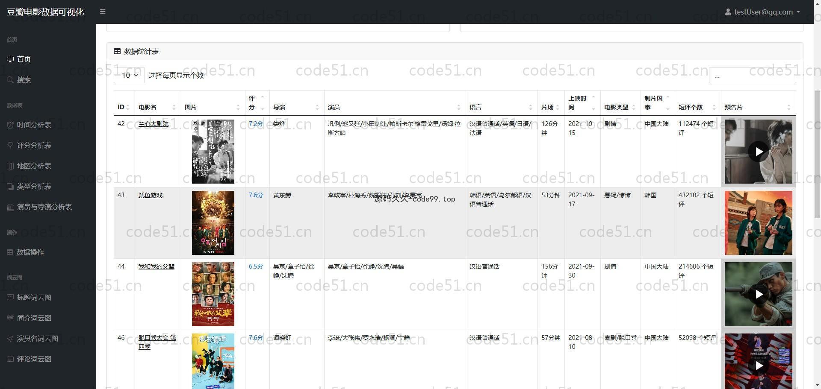Viewport: 821px width, 389px height.
Task: Click the 标题词云图 comment icon
Action: pos(10,298)
